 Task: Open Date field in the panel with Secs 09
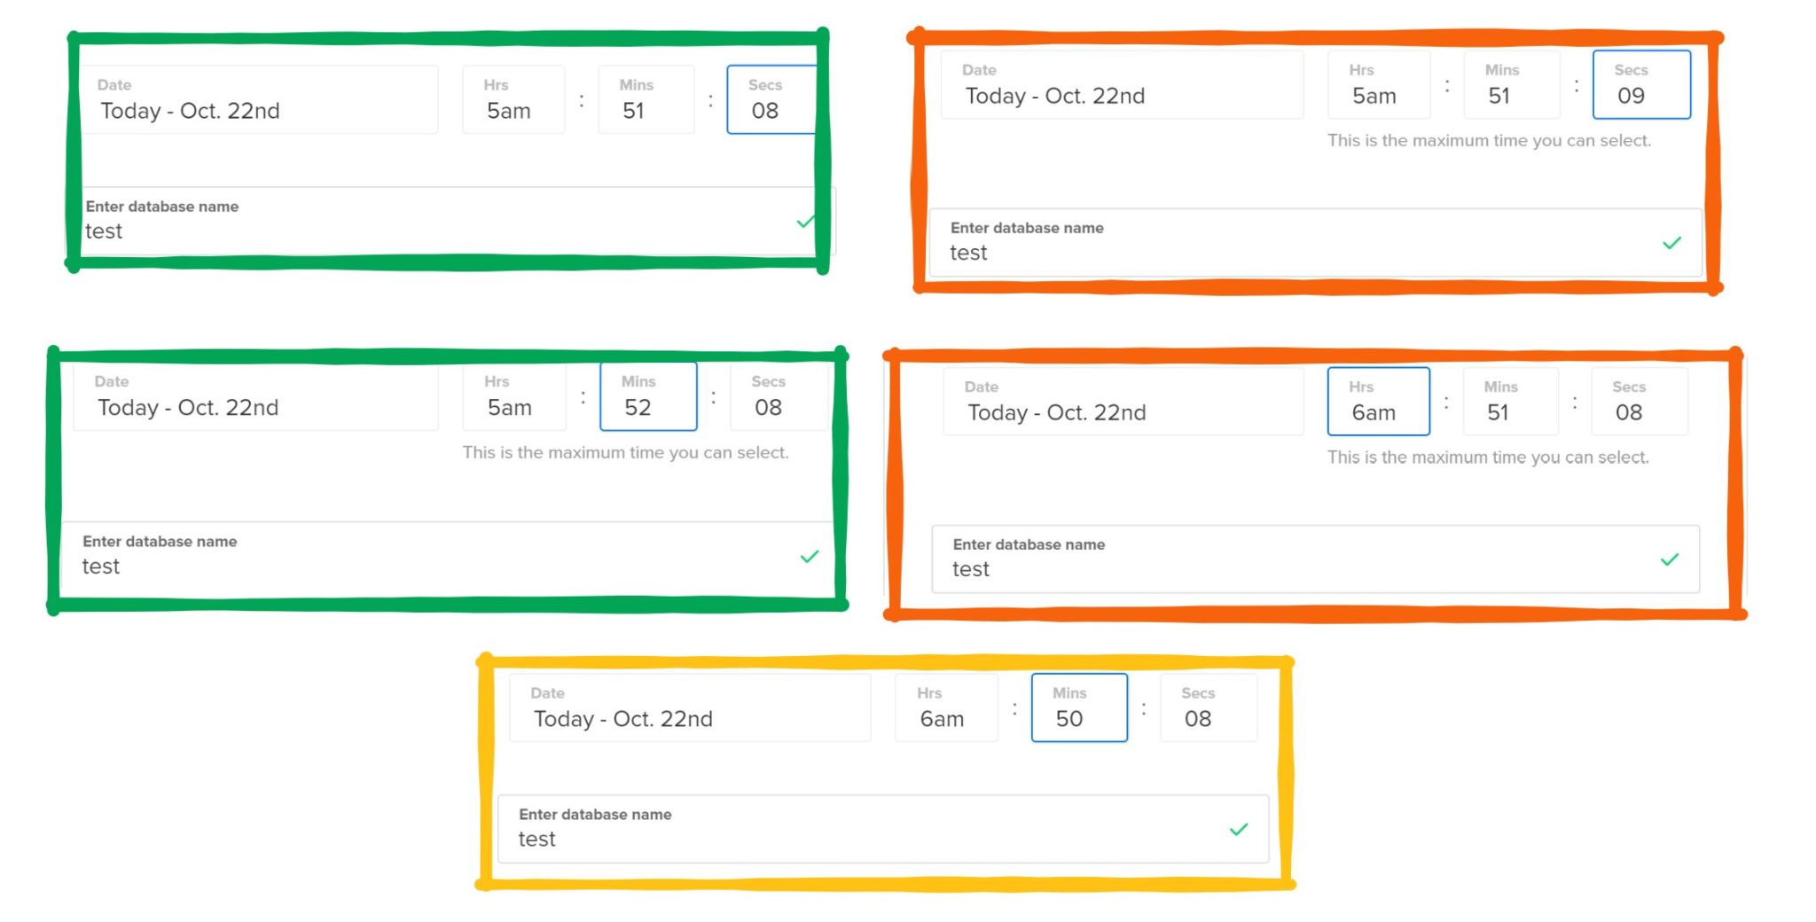[x=1122, y=84]
